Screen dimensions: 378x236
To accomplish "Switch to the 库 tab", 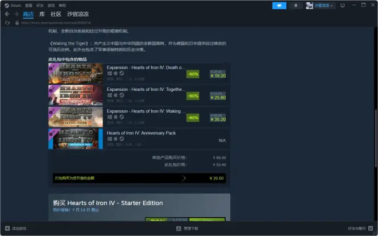I will [41, 14].
